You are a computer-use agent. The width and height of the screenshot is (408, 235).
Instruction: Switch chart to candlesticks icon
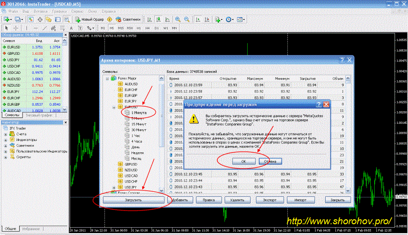[158, 20]
